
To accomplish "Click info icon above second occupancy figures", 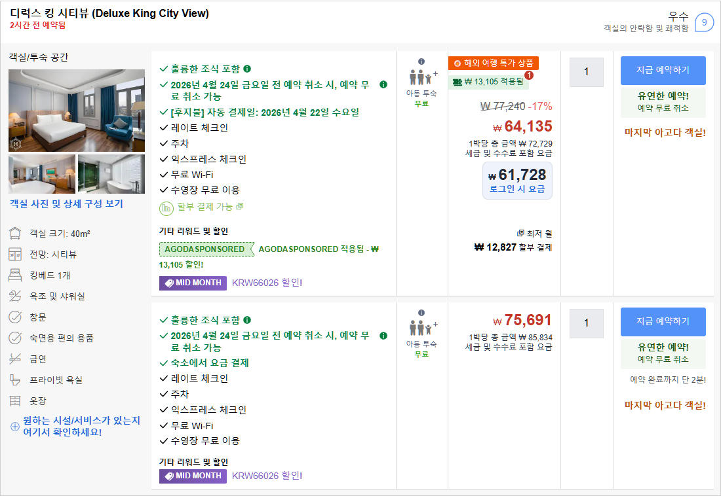I will pyautogui.click(x=421, y=313).
